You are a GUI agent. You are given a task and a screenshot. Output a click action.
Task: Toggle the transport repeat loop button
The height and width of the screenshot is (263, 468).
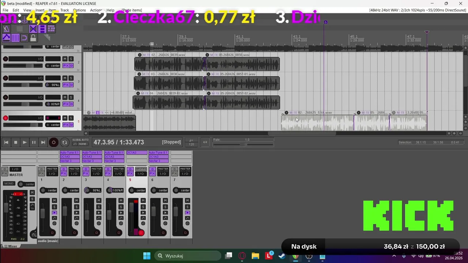(x=64, y=142)
